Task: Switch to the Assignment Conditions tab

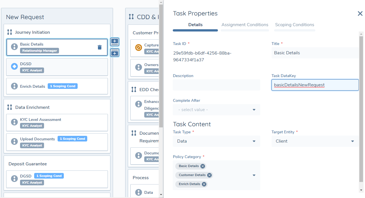Action: point(244,25)
